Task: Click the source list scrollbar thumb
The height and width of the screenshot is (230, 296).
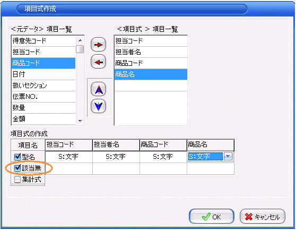Action: click(80, 49)
